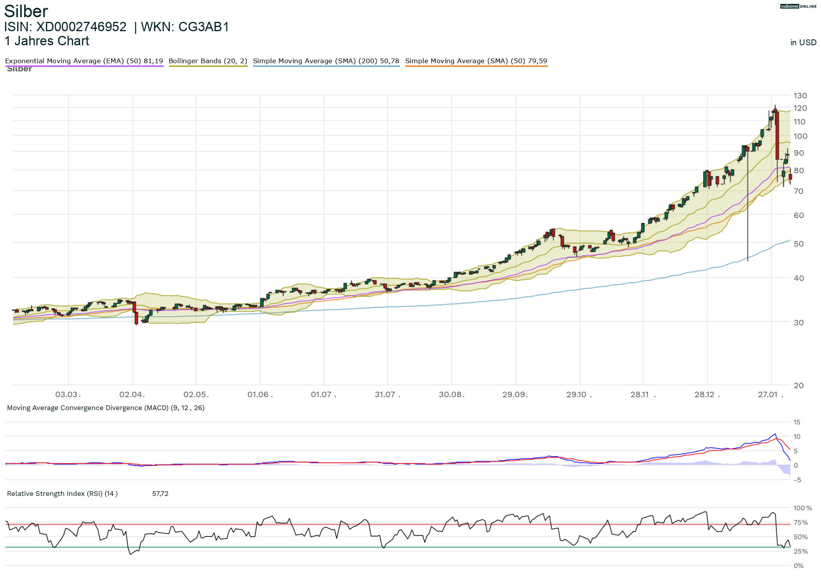Click the MACD (9, 12, 26) indicator label
This screenshot has width=821, height=586.
(106, 408)
